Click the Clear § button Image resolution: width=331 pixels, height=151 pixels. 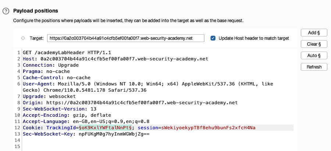(x=314, y=44)
